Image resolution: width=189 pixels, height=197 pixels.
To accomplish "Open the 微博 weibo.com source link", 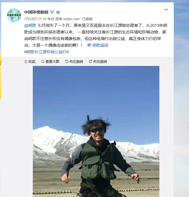I will pos(67,19).
